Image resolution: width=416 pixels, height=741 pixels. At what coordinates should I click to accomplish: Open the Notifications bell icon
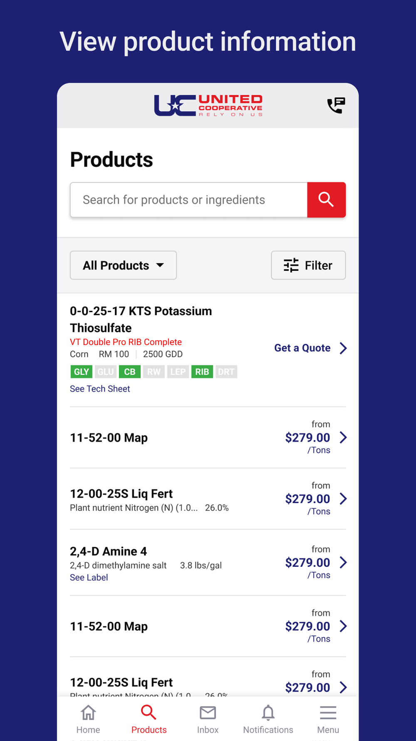pyautogui.click(x=268, y=713)
